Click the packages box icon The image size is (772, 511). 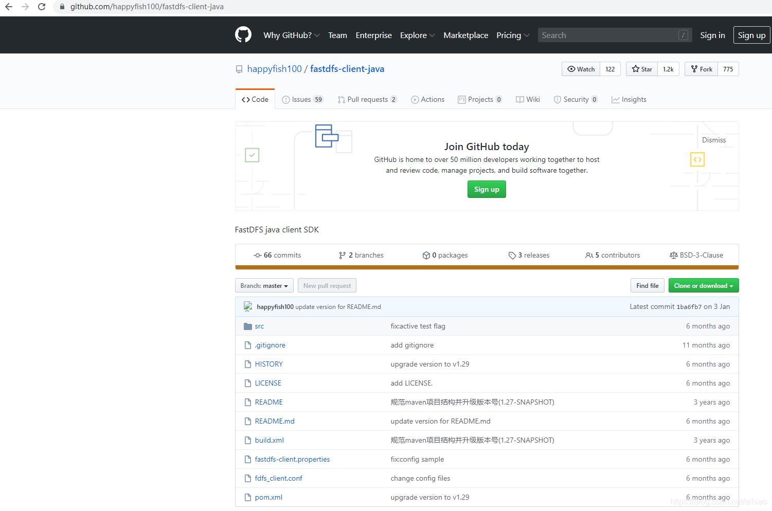click(426, 255)
